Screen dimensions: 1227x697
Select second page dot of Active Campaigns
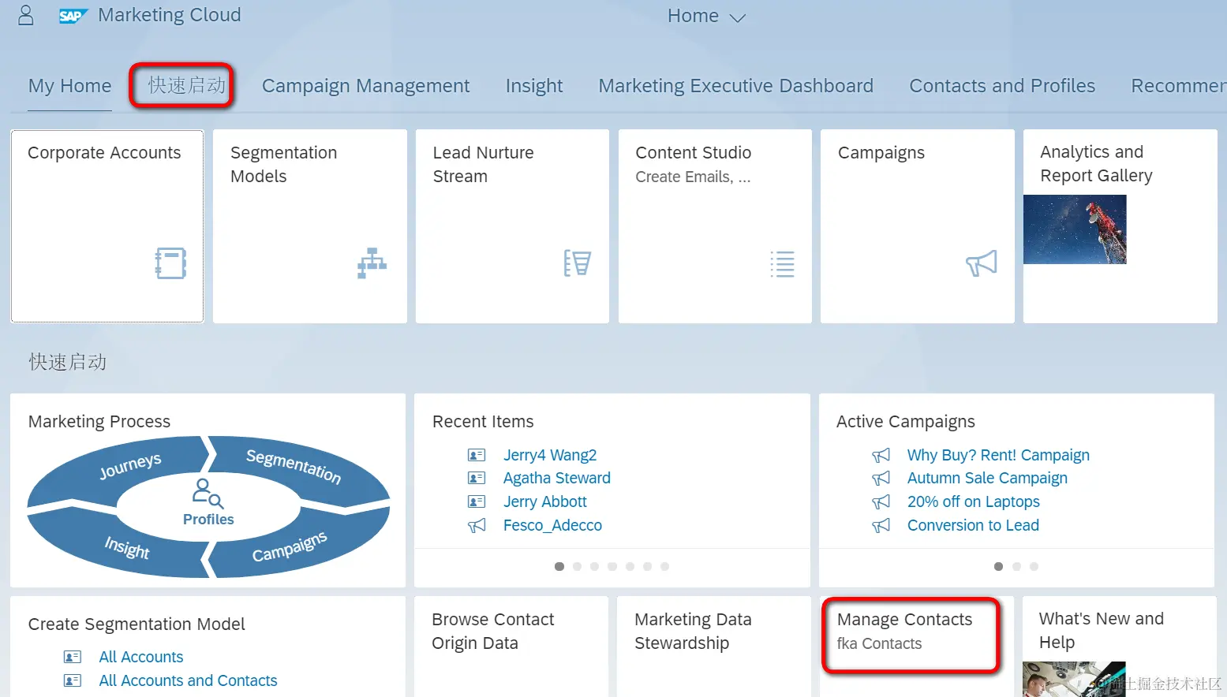tap(1016, 566)
